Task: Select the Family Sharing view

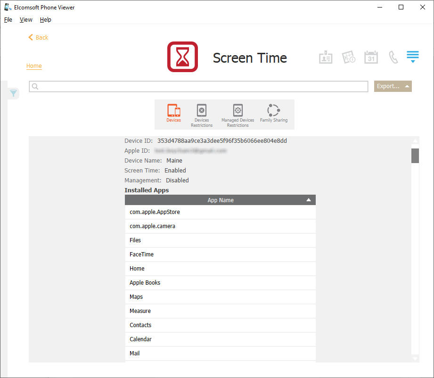Action: [x=273, y=114]
